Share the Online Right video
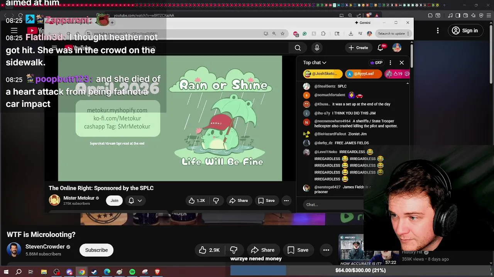Viewport: 494px width, 277px height. (239, 200)
